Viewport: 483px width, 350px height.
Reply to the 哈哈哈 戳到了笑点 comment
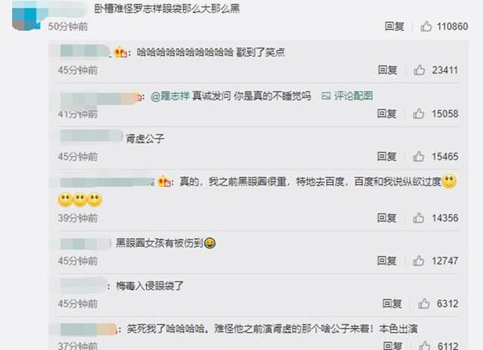coord(387,70)
